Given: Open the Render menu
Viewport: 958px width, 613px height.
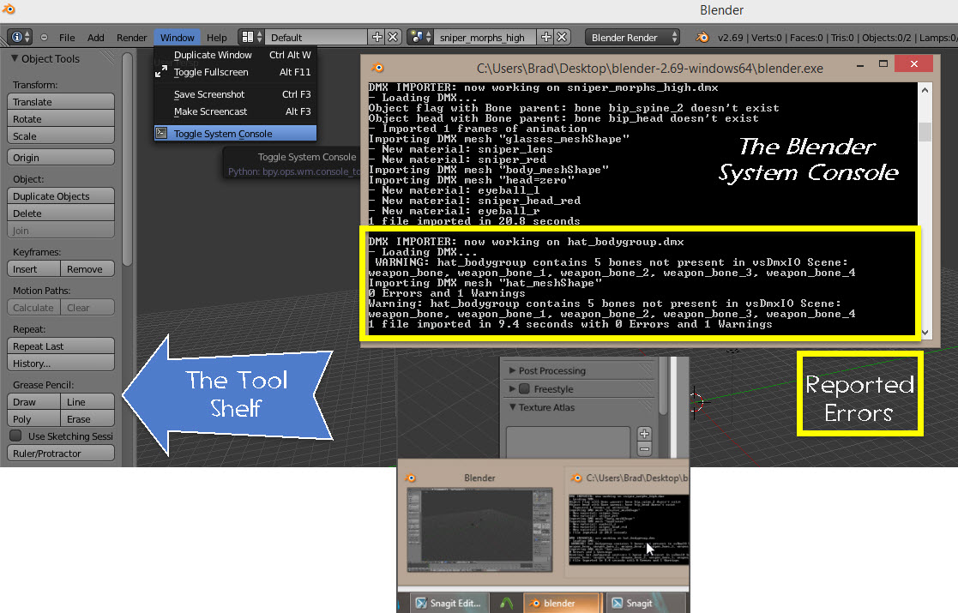Looking at the screenshot, I should [x=131, y=37].
